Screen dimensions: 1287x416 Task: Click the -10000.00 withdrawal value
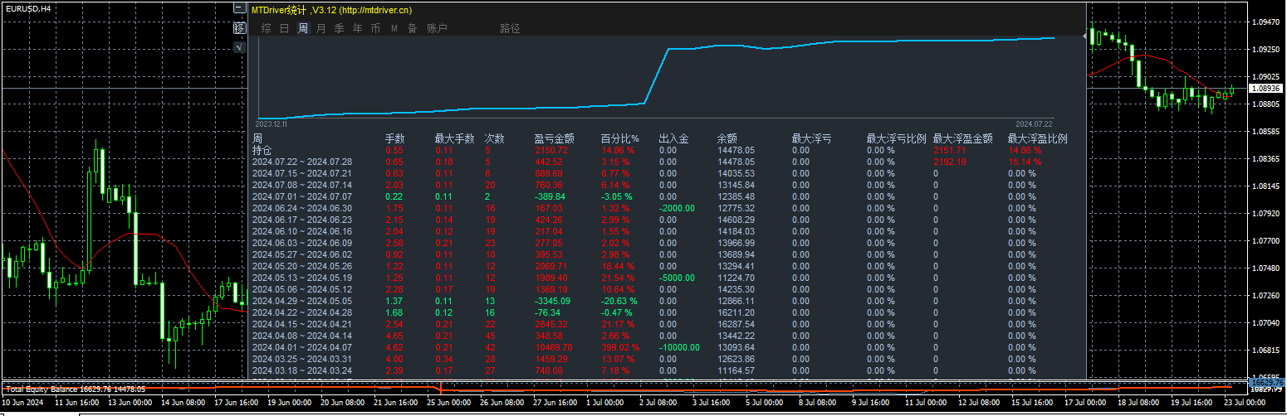coord(679,347)
